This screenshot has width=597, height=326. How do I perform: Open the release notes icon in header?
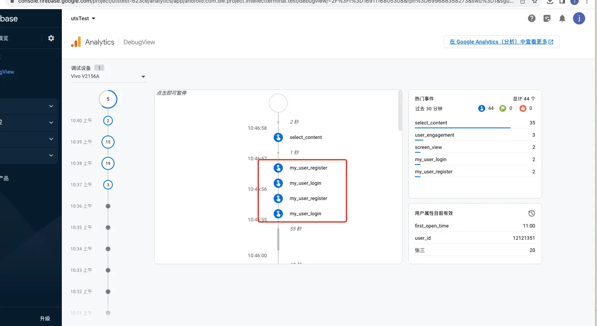pos(547,18)
